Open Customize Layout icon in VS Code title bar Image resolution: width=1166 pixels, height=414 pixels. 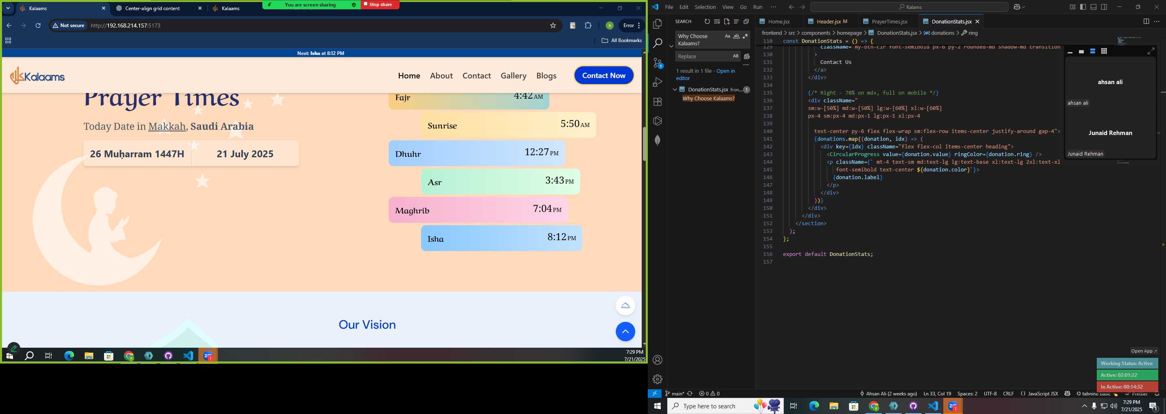coord(1072,7)
